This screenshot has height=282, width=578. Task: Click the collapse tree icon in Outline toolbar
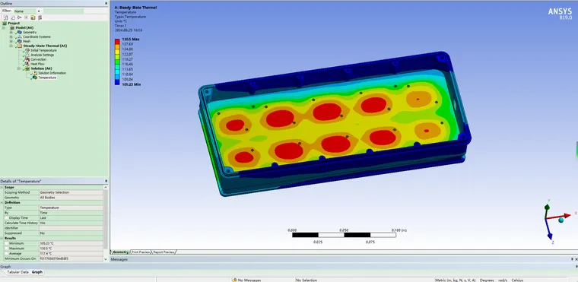coord(20,17)
